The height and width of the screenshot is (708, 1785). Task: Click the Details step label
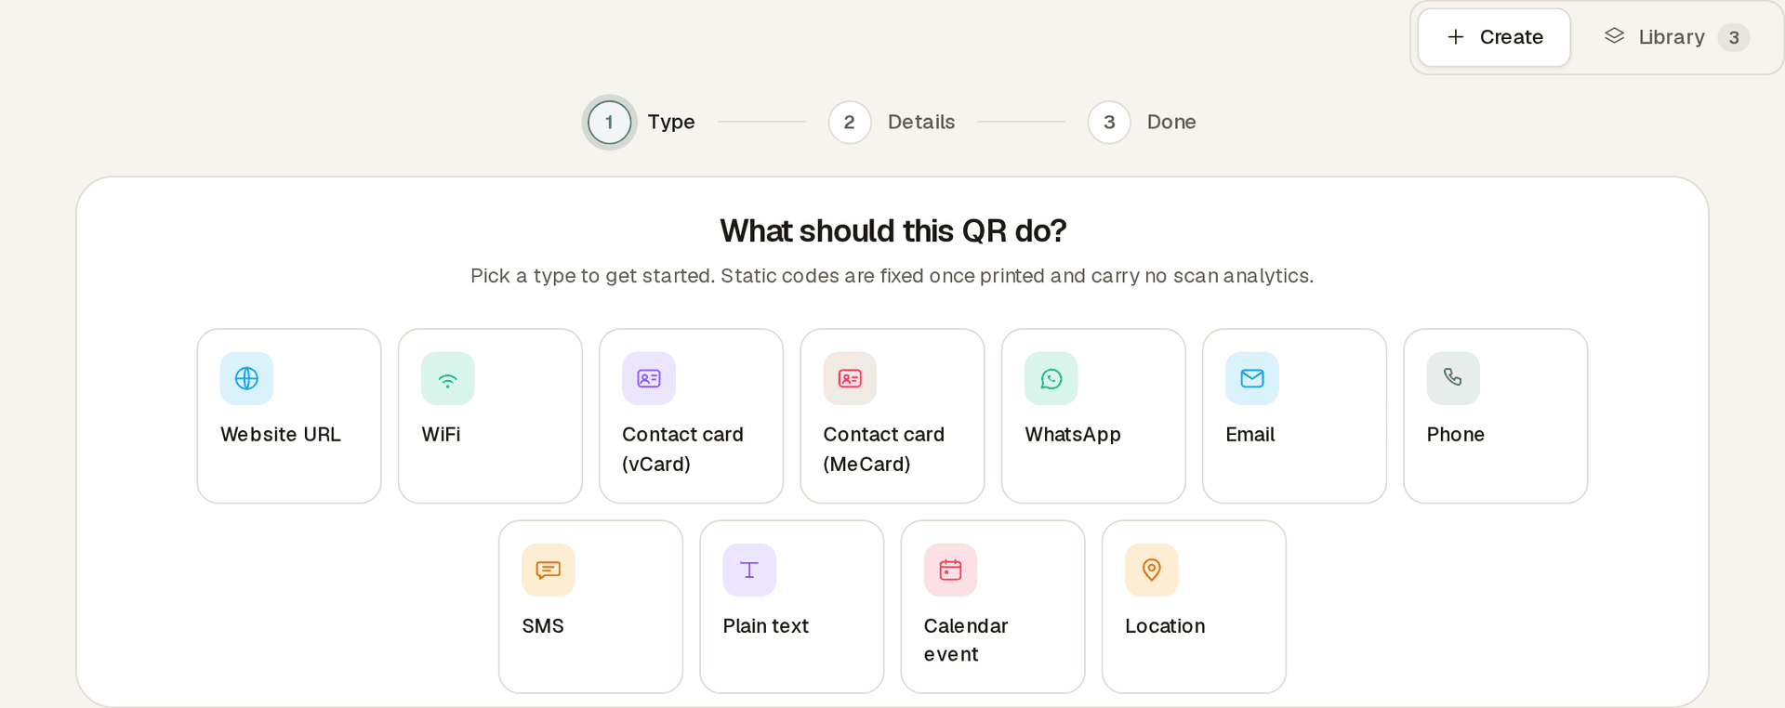(921, 122)
